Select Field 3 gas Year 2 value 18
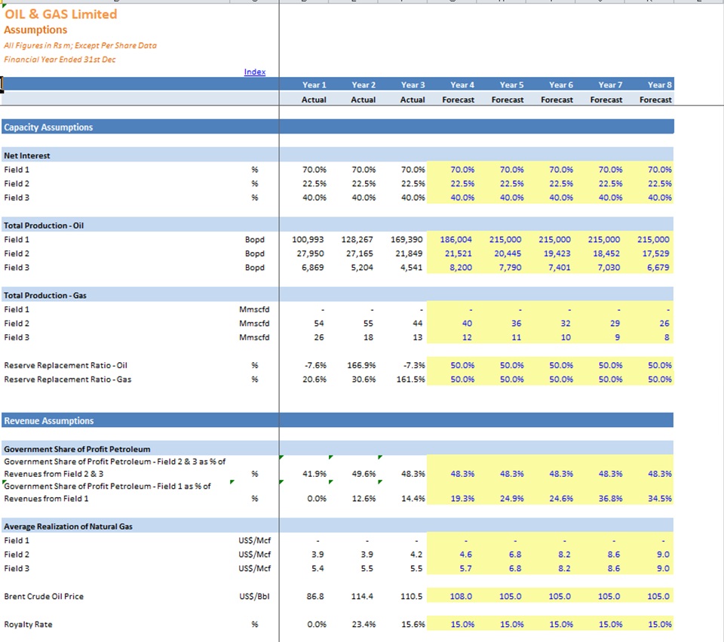This screenshot has height=642, width=724. coord(368,337)
